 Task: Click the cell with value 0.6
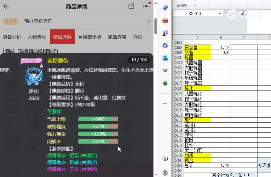[x=221, y=52]
